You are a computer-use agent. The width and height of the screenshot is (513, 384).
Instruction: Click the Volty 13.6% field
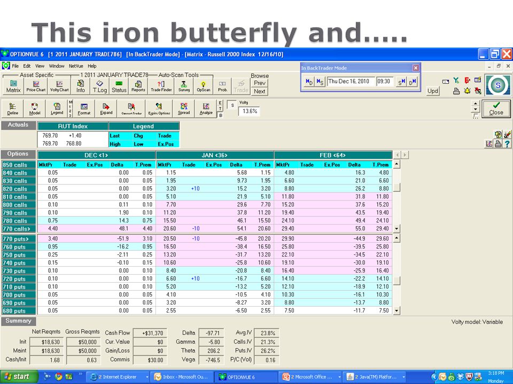tap(250, 111)
